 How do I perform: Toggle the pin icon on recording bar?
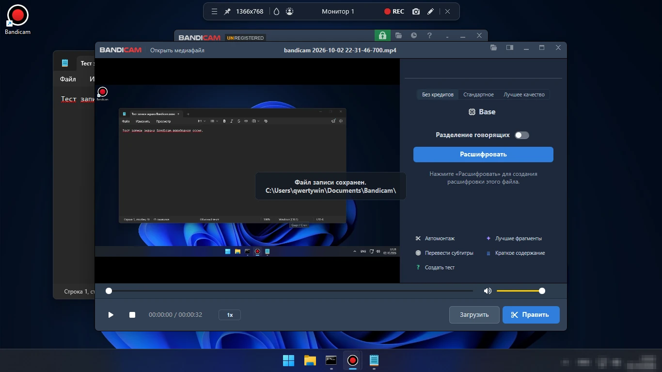[x=227, y=12]
